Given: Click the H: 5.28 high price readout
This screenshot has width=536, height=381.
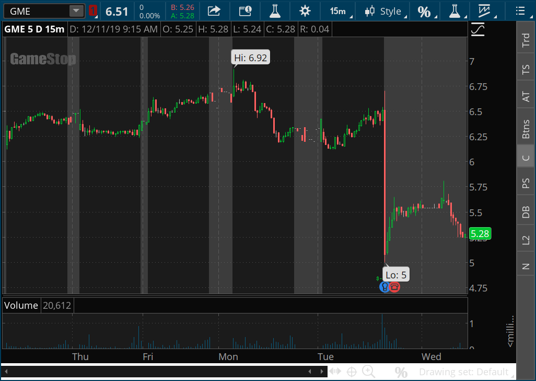Looking at the screenshot, I should (213, 29).
